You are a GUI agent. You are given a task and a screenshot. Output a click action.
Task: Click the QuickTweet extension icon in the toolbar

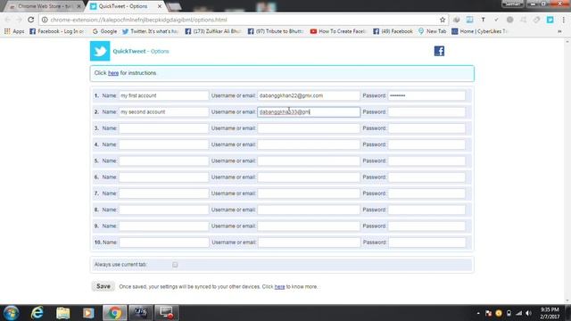(x=550, y=20)
